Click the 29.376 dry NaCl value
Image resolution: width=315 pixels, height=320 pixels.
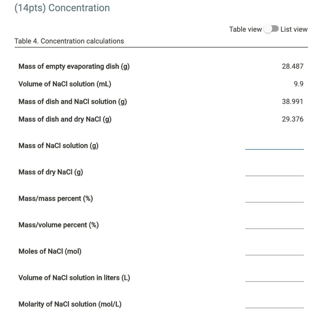(x=293, y=119)
